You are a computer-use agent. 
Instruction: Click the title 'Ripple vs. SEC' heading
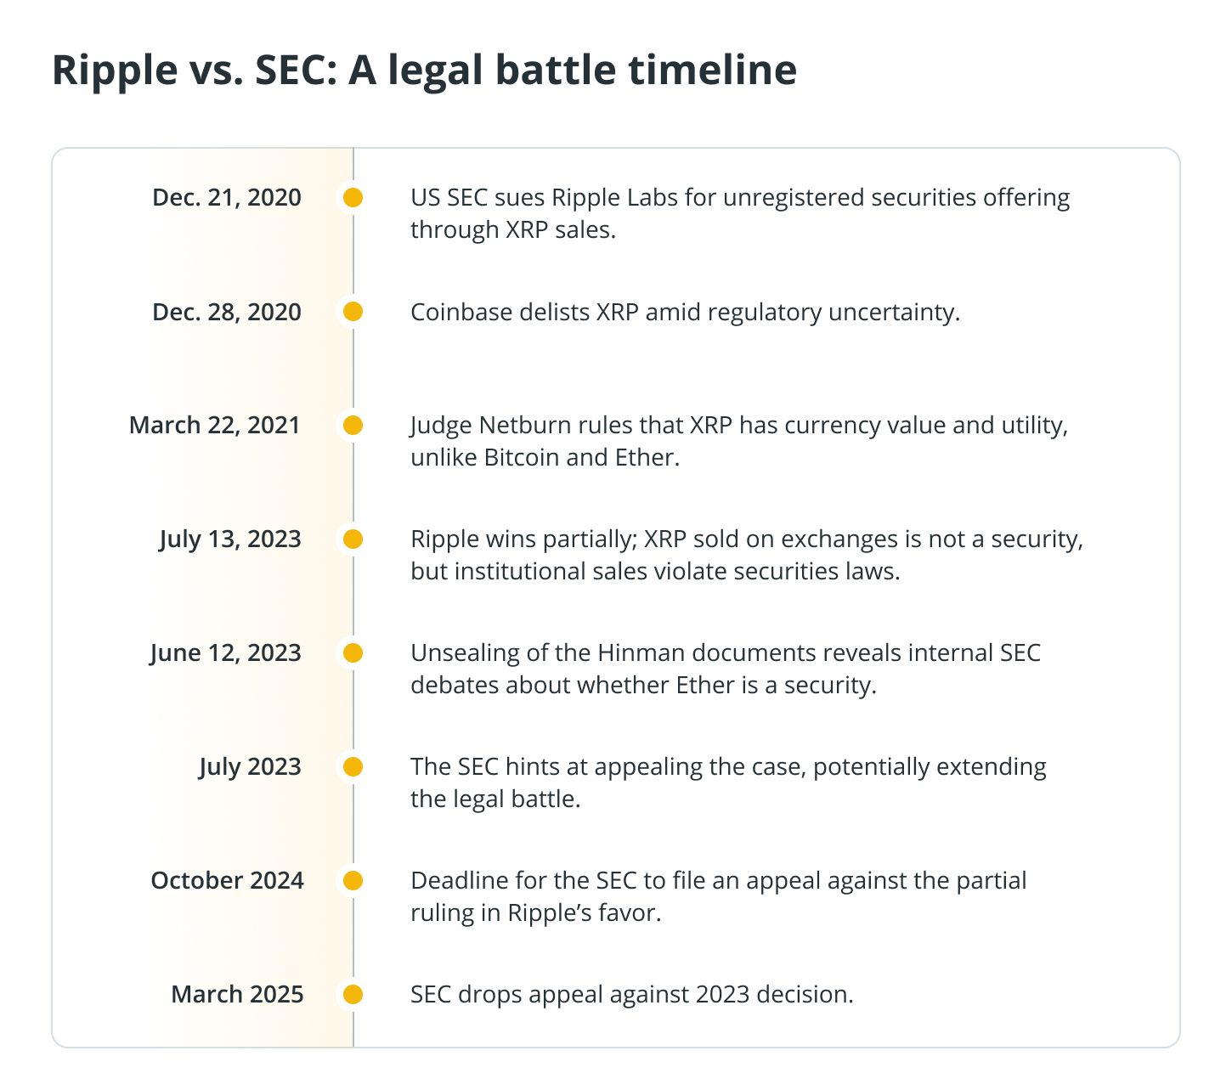tap(424, 70)
